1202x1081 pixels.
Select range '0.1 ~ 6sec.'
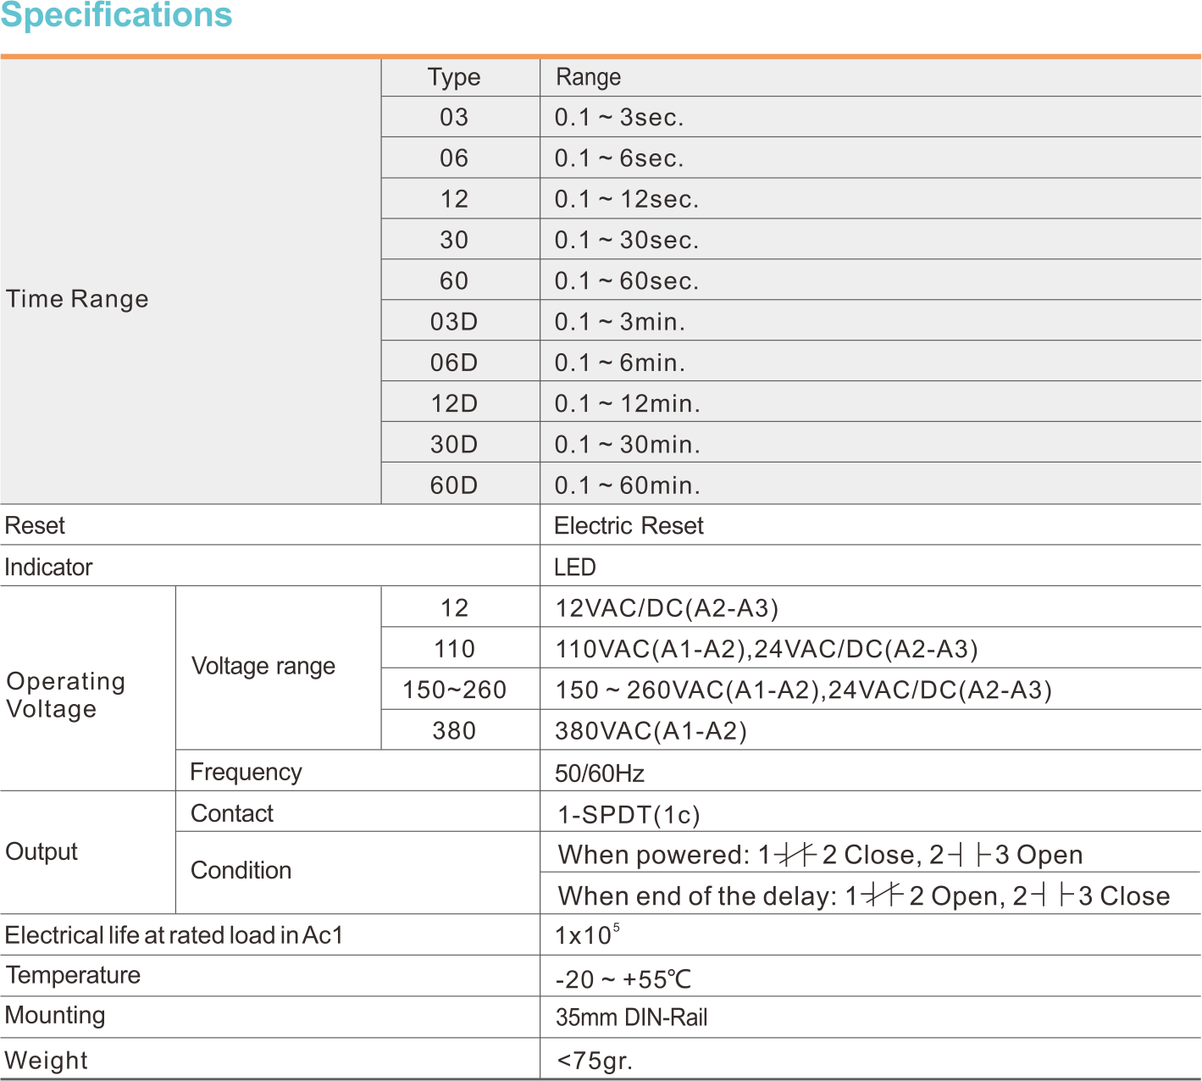point(619,158)
